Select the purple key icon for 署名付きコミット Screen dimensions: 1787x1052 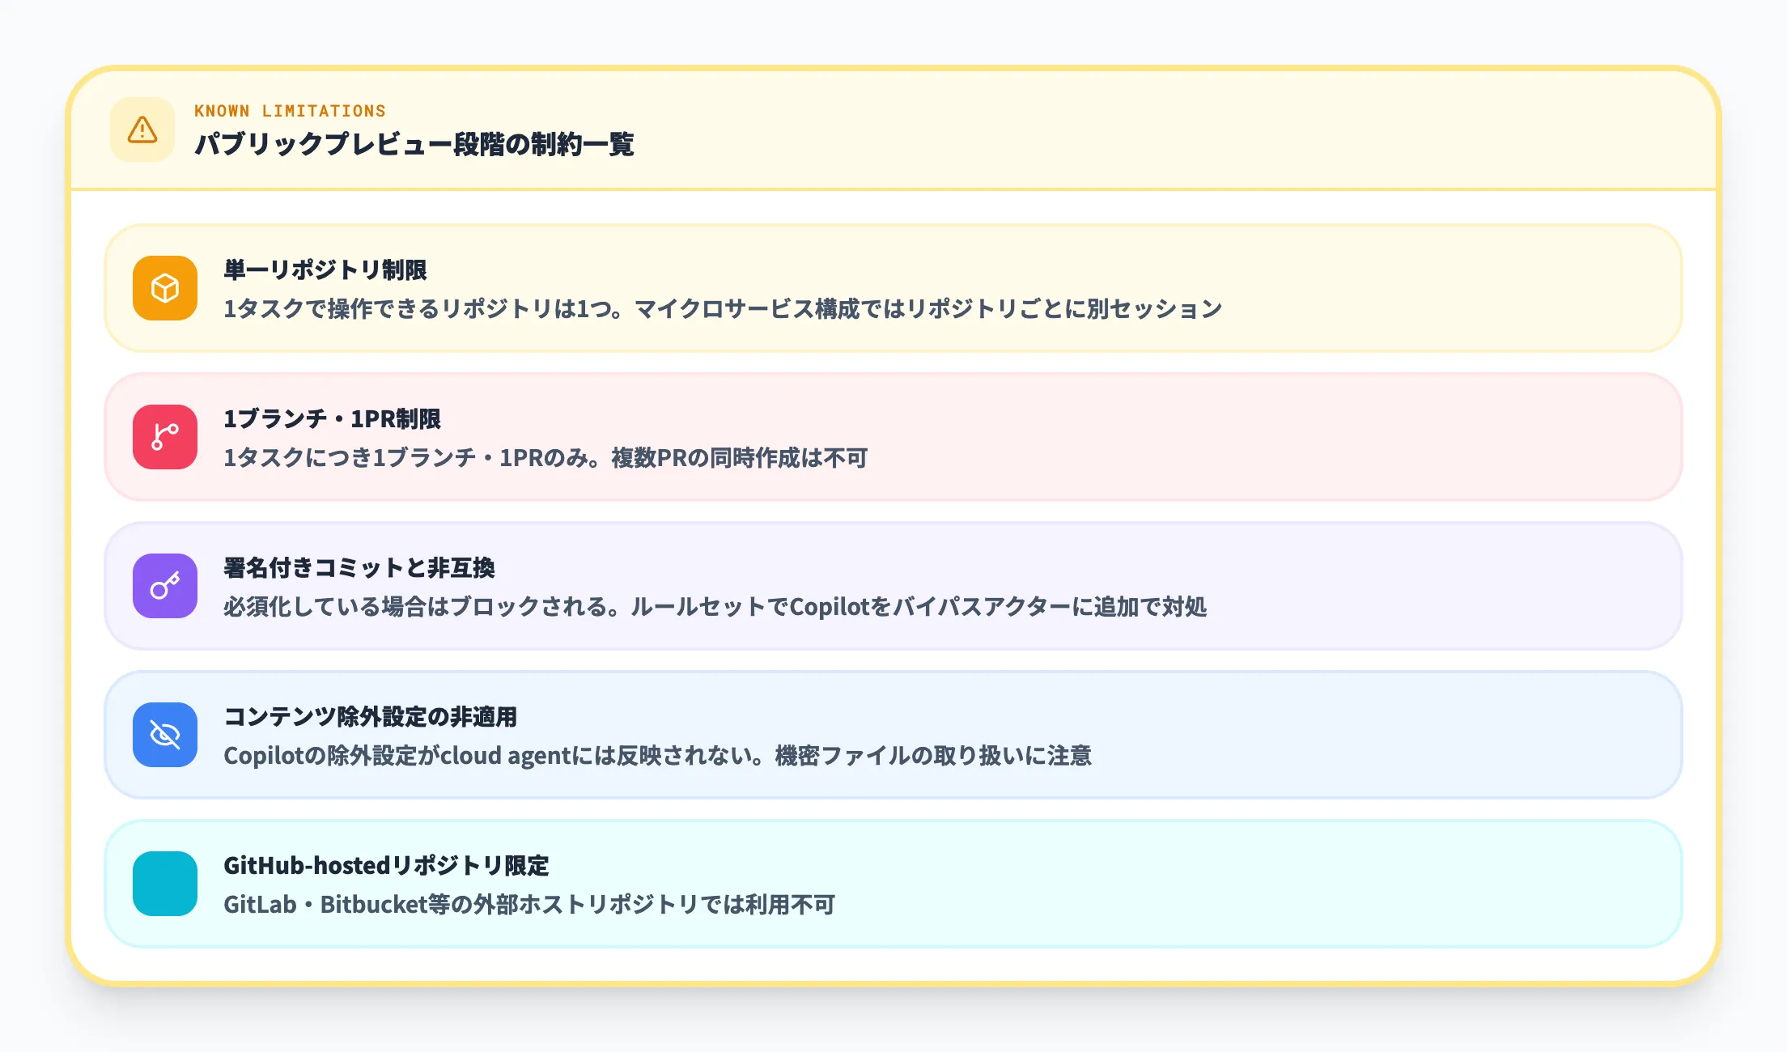[164, 586]
